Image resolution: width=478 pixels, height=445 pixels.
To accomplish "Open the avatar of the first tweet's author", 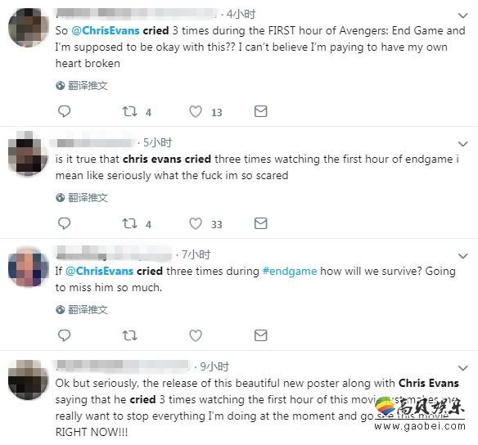I will pos(29,28).
